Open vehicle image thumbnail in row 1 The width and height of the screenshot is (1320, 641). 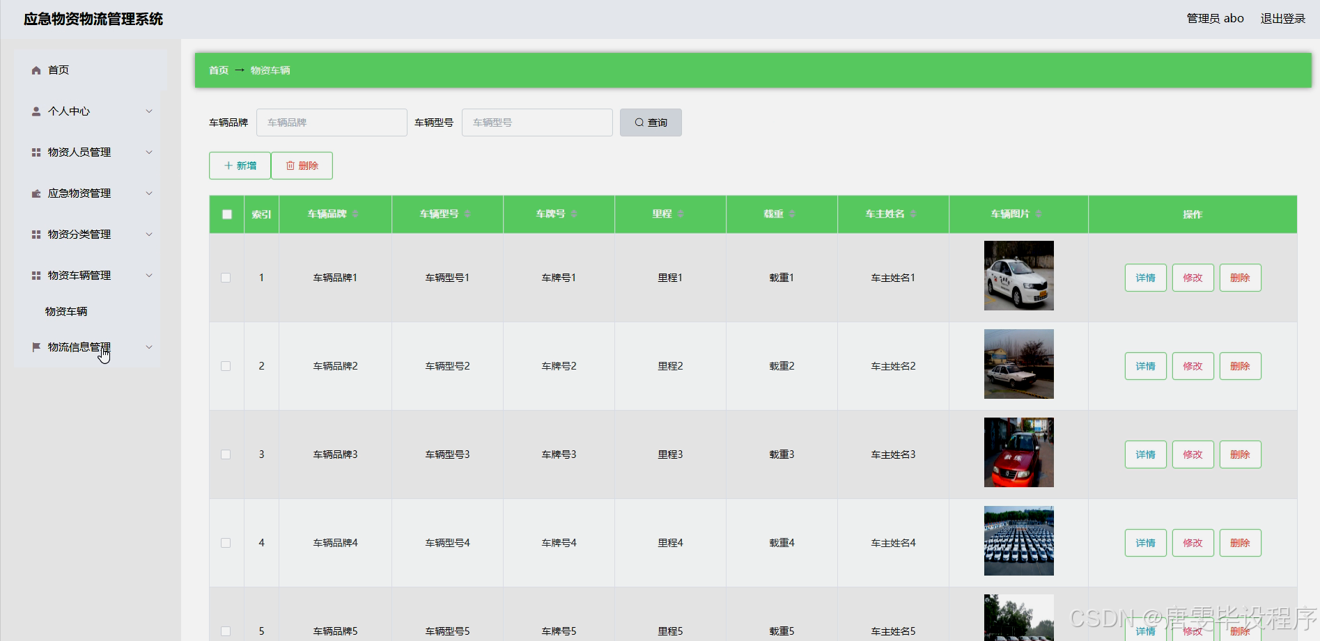tap(1018, 276)
